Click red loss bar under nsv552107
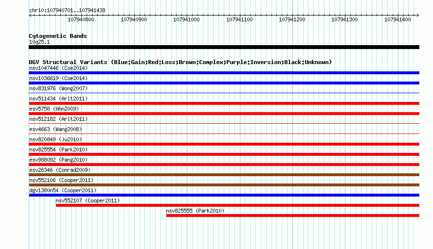Viewport: 433px width, 249px height. pos(237,205)
